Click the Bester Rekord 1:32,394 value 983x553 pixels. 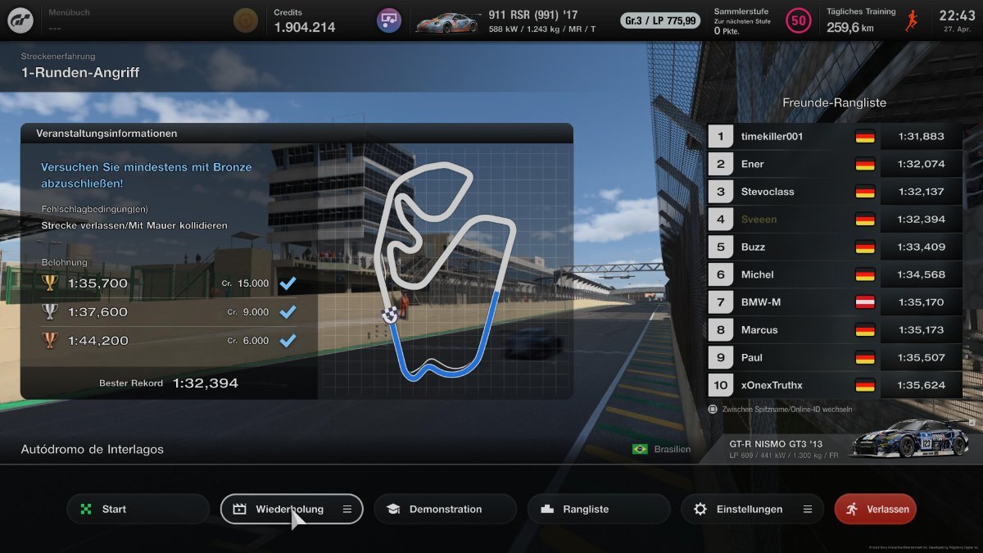[x=206, y=383]
